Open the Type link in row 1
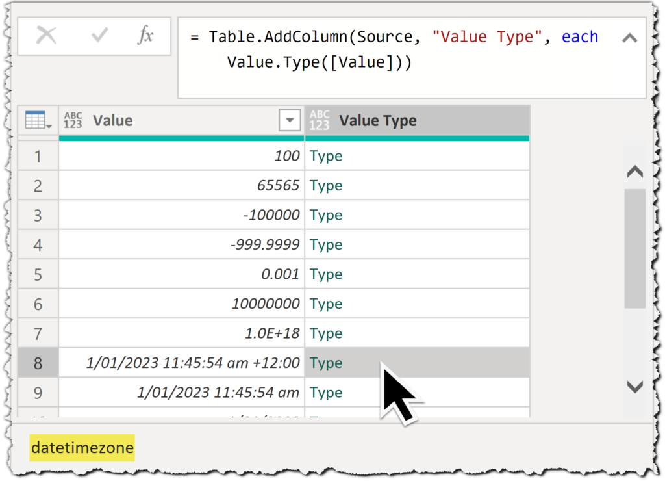The height and width of the screenshot is (481, 665). tap(326, 157)
